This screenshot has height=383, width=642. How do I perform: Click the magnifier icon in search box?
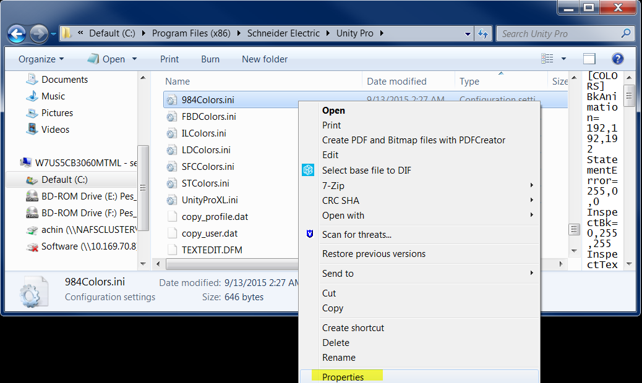tap(626, 33)
